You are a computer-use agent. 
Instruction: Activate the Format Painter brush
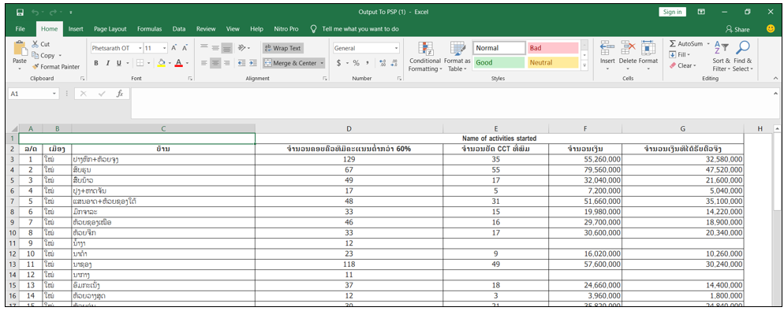pyautogui.click(x=35, y=66)
